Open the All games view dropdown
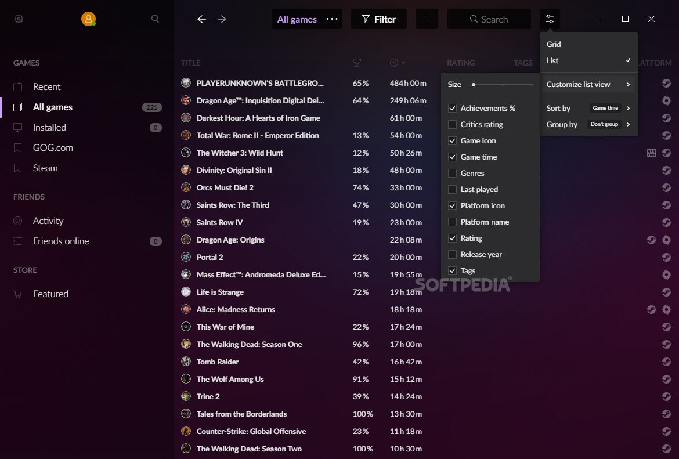This screenshot has width=679, height=459. 297,19
